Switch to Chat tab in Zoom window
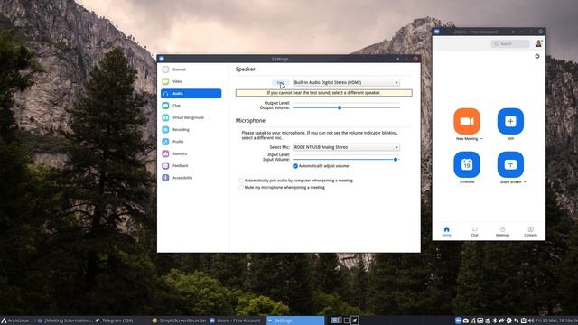The width and height of the screenshot is (578, 325). (x=474, y=231)
